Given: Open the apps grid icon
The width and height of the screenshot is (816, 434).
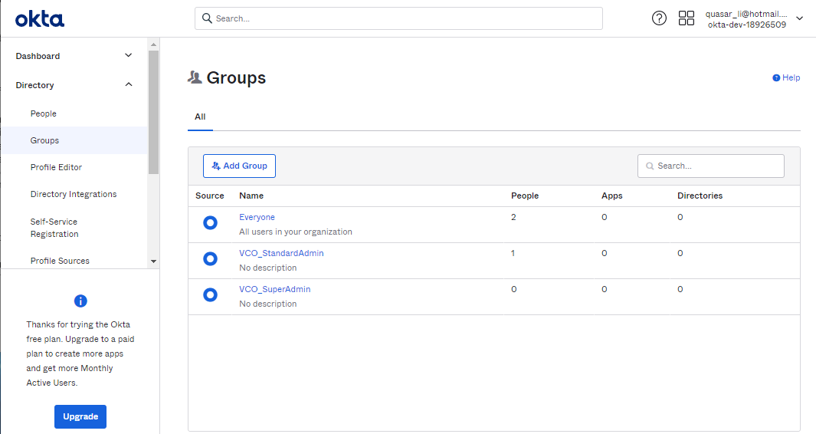Looking at the screenshot, I should [687, 18].
